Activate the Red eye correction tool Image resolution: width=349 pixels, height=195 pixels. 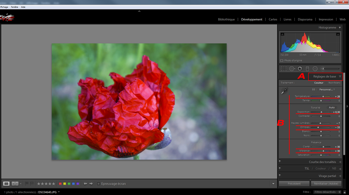300,69
